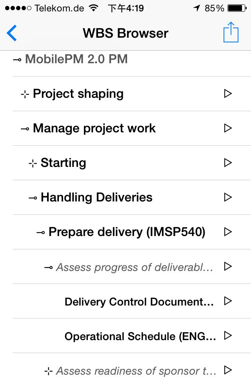Open Prepare delivery detail arrow
251x377 pixels.
227,232
